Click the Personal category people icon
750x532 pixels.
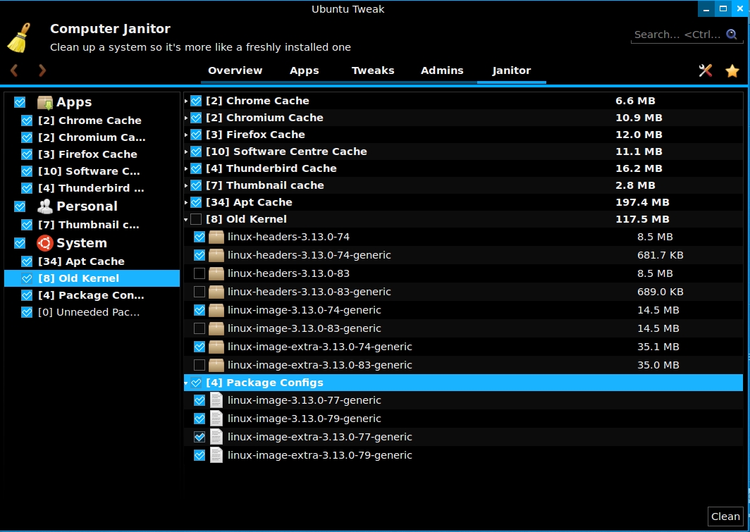pyautogui.click(x=45, y=206)
